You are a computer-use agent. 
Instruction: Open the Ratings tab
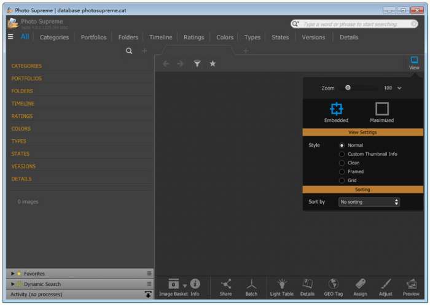(193, 37)
